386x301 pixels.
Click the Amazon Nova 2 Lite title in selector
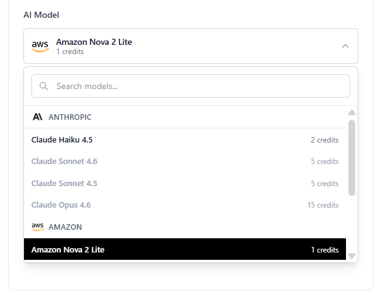click(x=94, y=42)
